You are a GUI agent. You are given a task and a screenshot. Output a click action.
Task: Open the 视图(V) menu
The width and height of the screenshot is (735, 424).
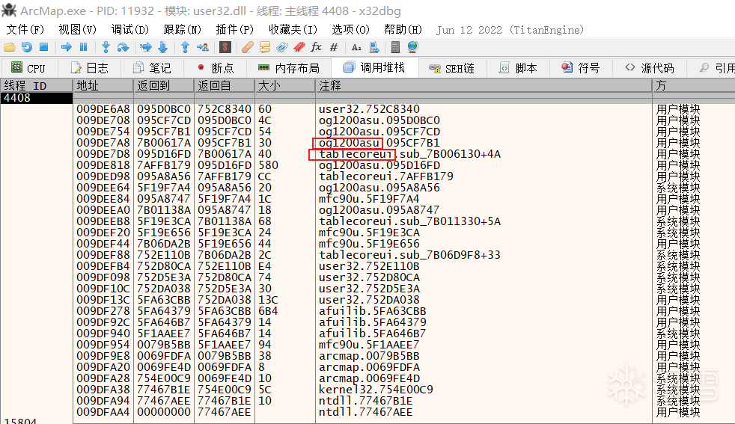pyautogui.click(x=77, y=29)
